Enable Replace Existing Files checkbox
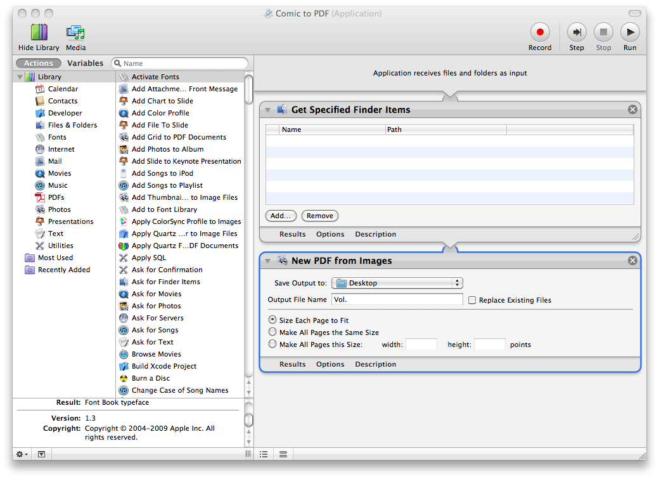The height and width of the screenshot is (479, 659). point(472,300)
